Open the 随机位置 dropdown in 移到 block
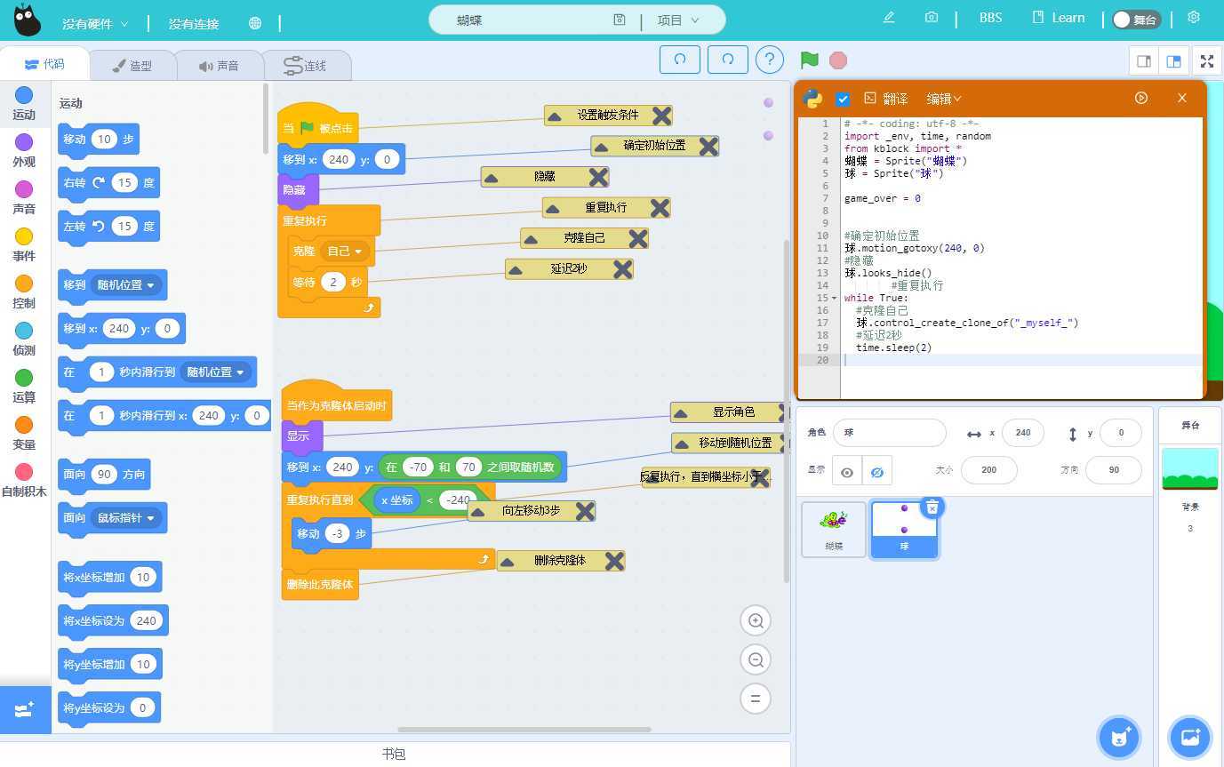The image size is (1224, 767). click(126, 285)
